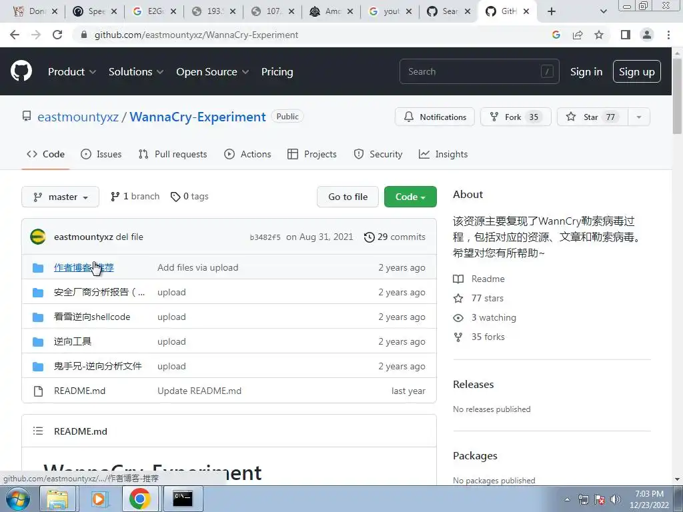This screenshot has height=512, width=683.
Task: Open the browser side panel icon
Action: [x=626, y=35]
